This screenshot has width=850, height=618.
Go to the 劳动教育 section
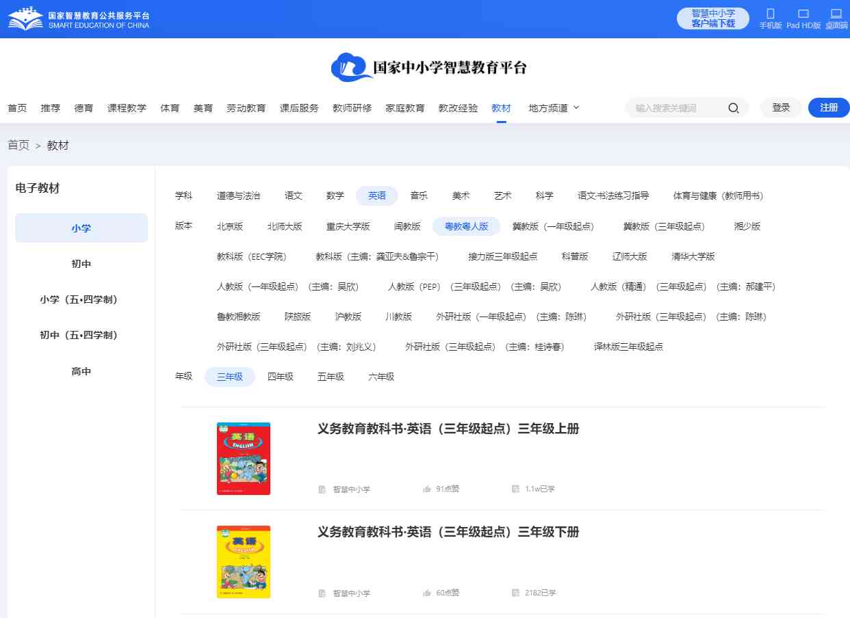[246, 108]
